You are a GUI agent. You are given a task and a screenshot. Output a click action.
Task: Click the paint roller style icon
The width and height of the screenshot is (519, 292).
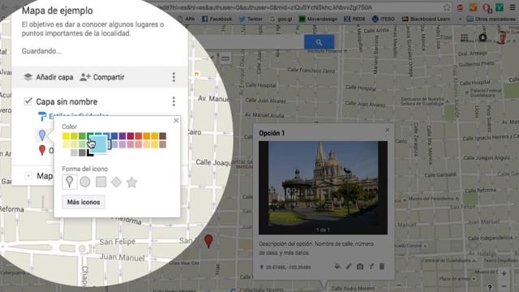pos(42,116)
